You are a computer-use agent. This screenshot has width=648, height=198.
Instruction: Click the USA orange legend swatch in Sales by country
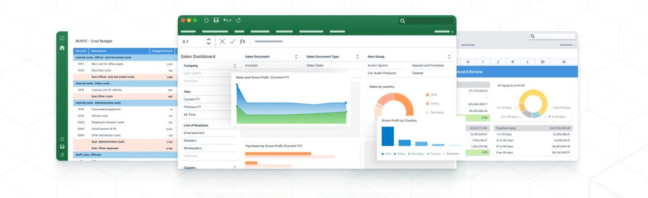(427, 95)
